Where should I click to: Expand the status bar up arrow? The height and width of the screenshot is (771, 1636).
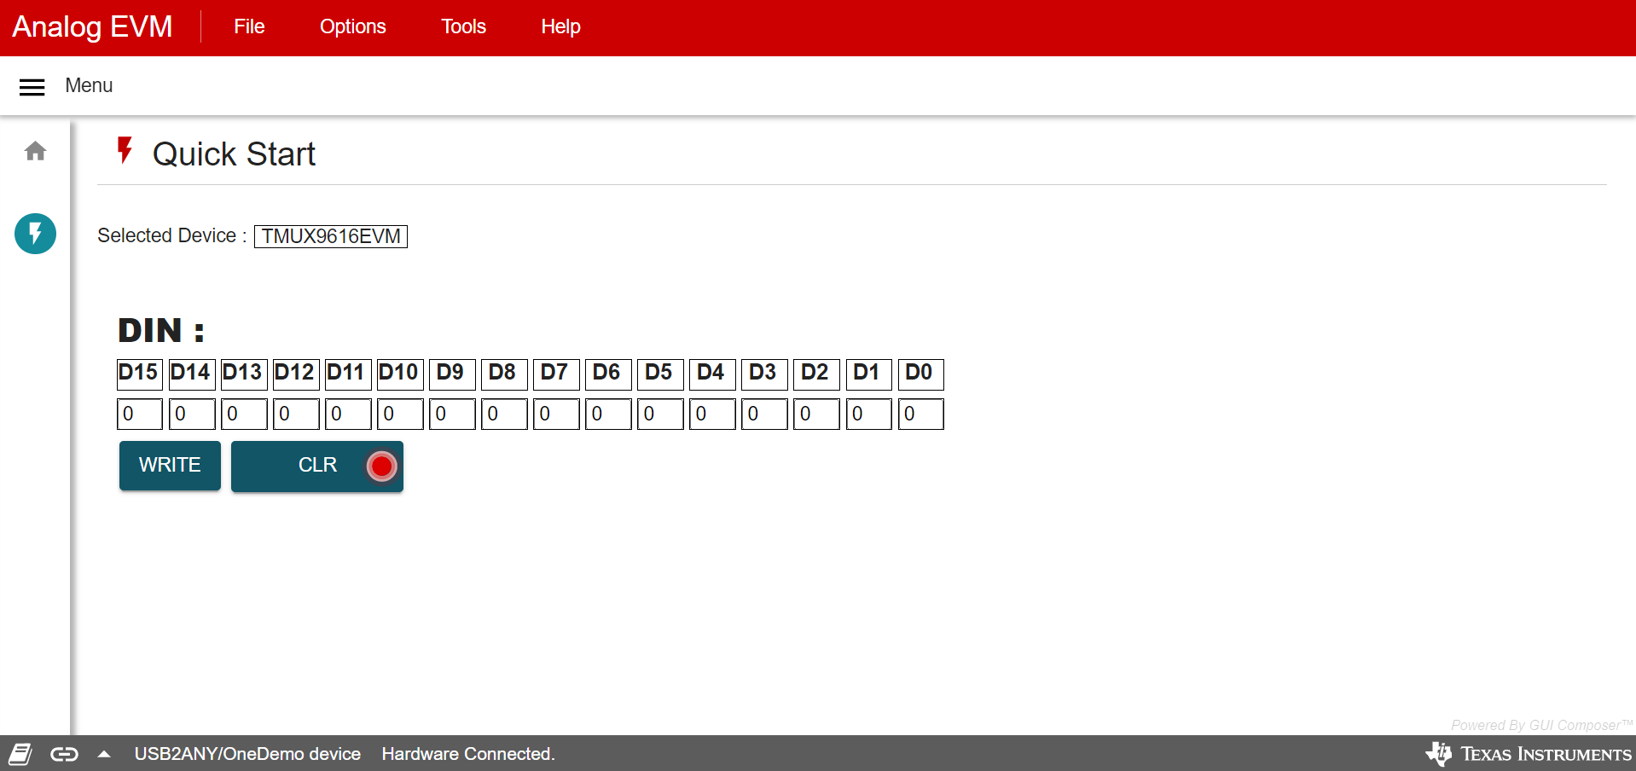104,754
